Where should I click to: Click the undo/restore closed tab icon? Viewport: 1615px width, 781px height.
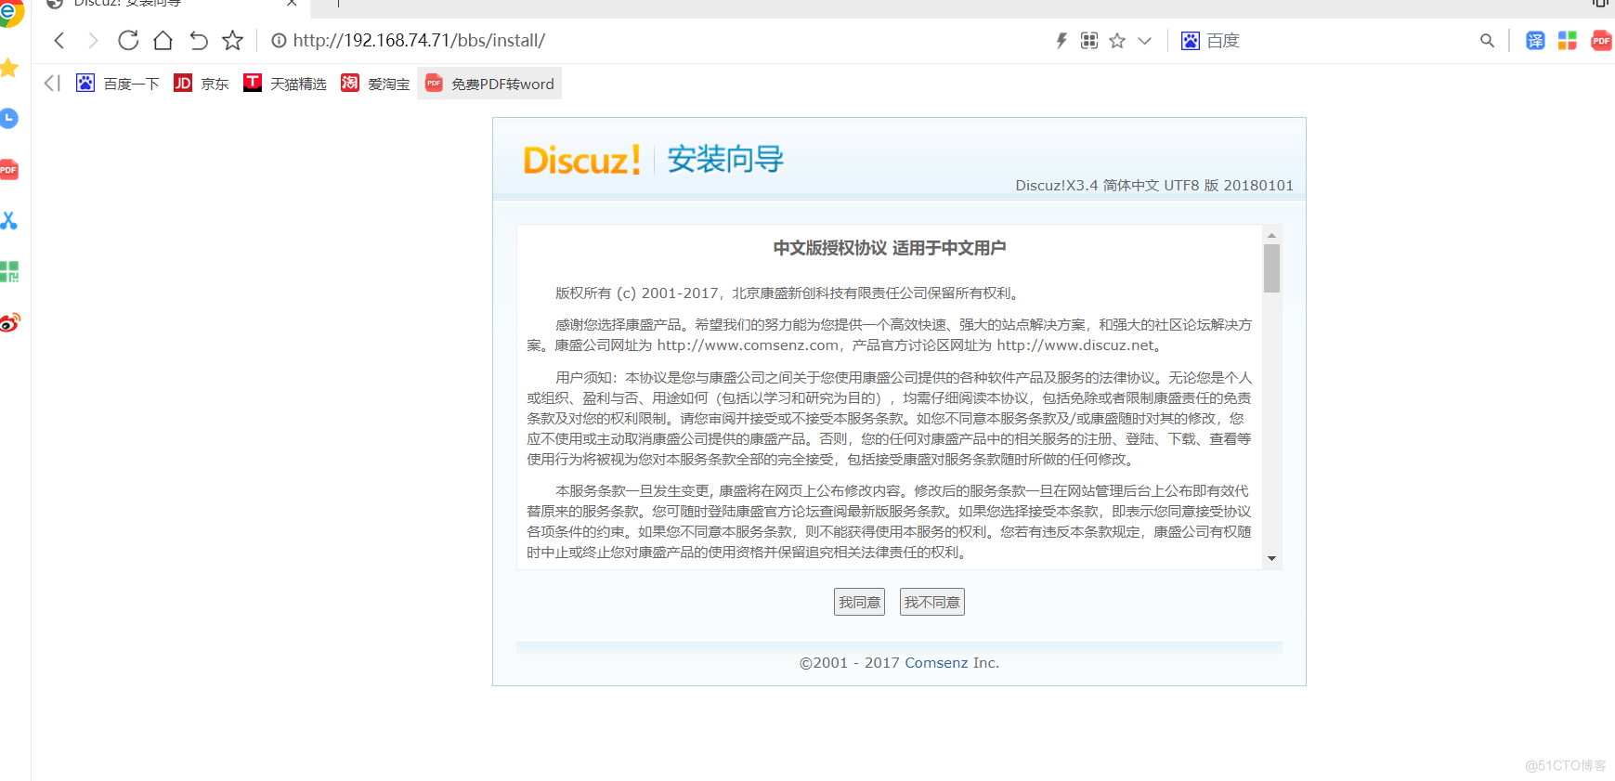(x=198, y=40)
